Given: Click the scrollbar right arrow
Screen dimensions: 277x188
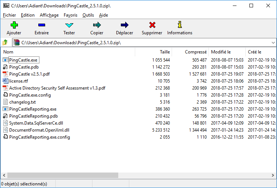Looking at the screenshot, I should 273,175.
